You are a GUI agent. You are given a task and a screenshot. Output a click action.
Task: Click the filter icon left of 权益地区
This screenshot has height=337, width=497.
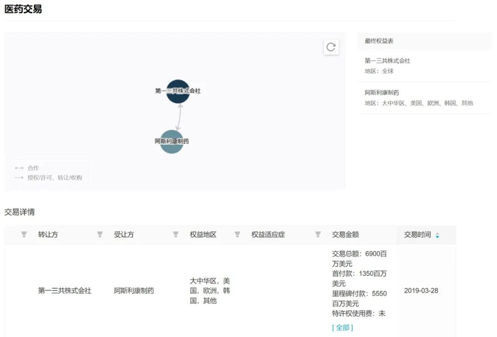(x=175, y=235)
